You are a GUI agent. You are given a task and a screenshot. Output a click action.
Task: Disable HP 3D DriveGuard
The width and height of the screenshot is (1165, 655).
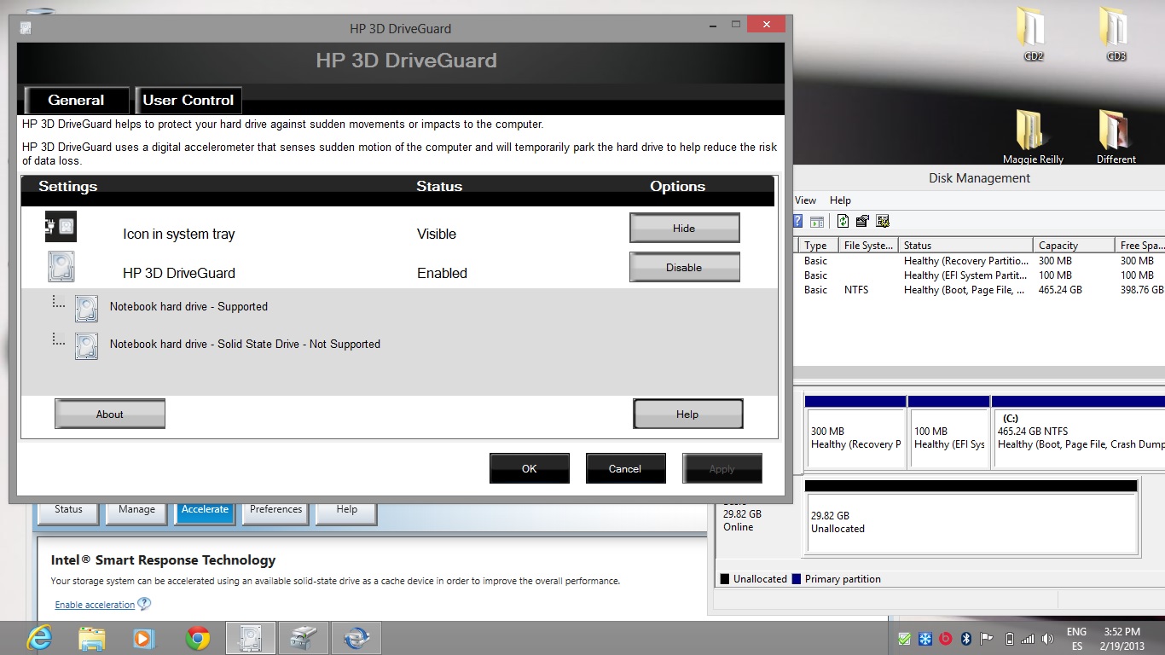click(x=684, y=267)
